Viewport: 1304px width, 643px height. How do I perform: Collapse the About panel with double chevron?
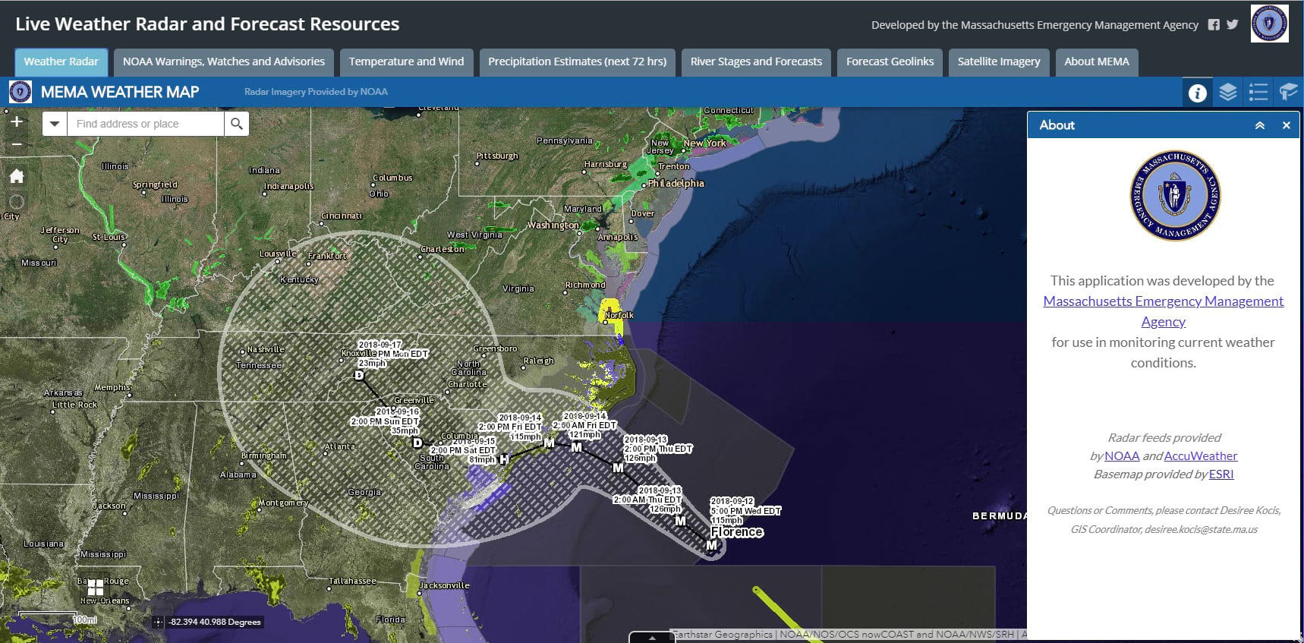pyautogui.click(x=1260, y=125)
